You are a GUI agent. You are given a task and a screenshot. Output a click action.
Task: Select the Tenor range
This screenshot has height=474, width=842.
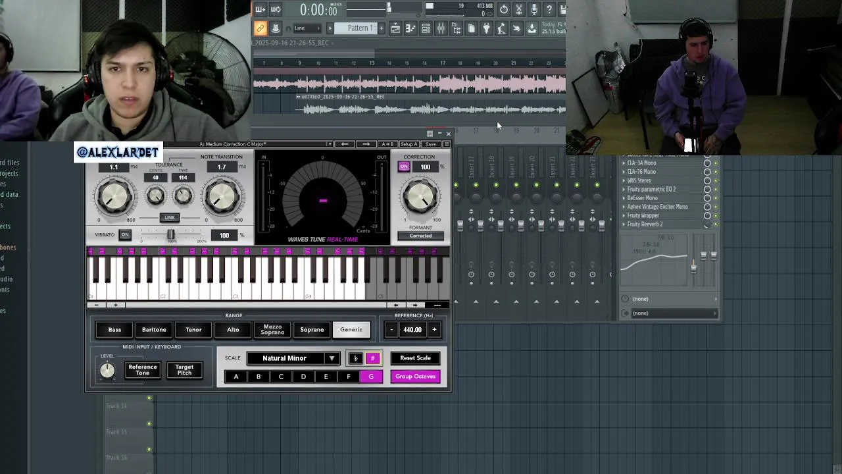tap(193, 329)
